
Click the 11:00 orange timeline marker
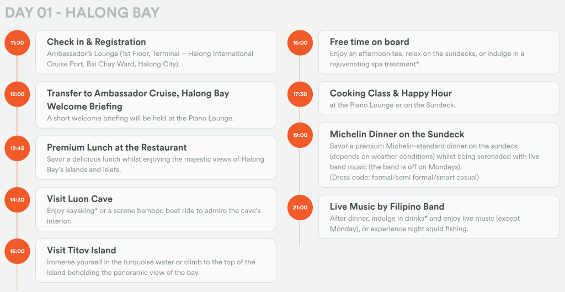pos(17,43)
